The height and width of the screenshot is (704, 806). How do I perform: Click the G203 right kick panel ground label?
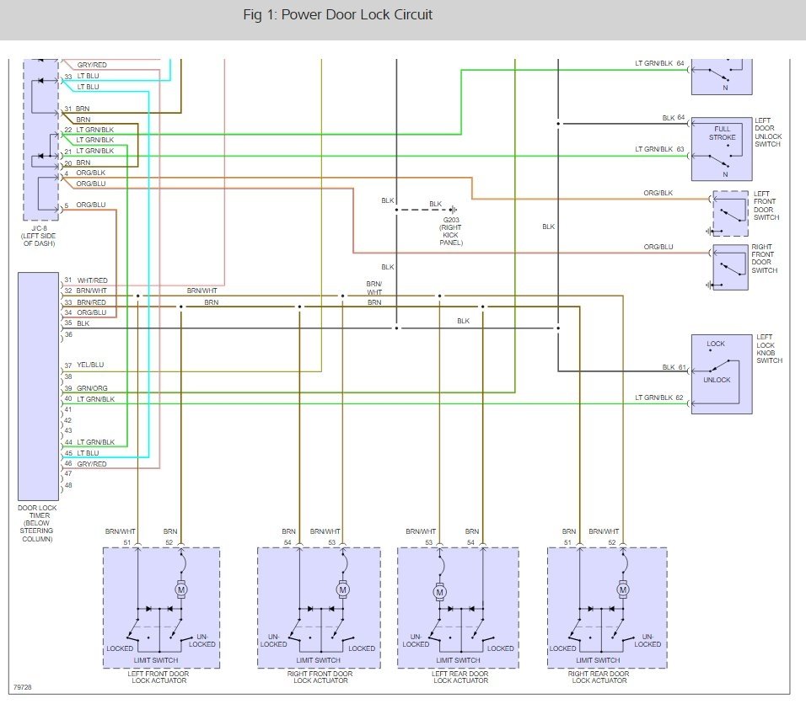[x=451, y=231]
